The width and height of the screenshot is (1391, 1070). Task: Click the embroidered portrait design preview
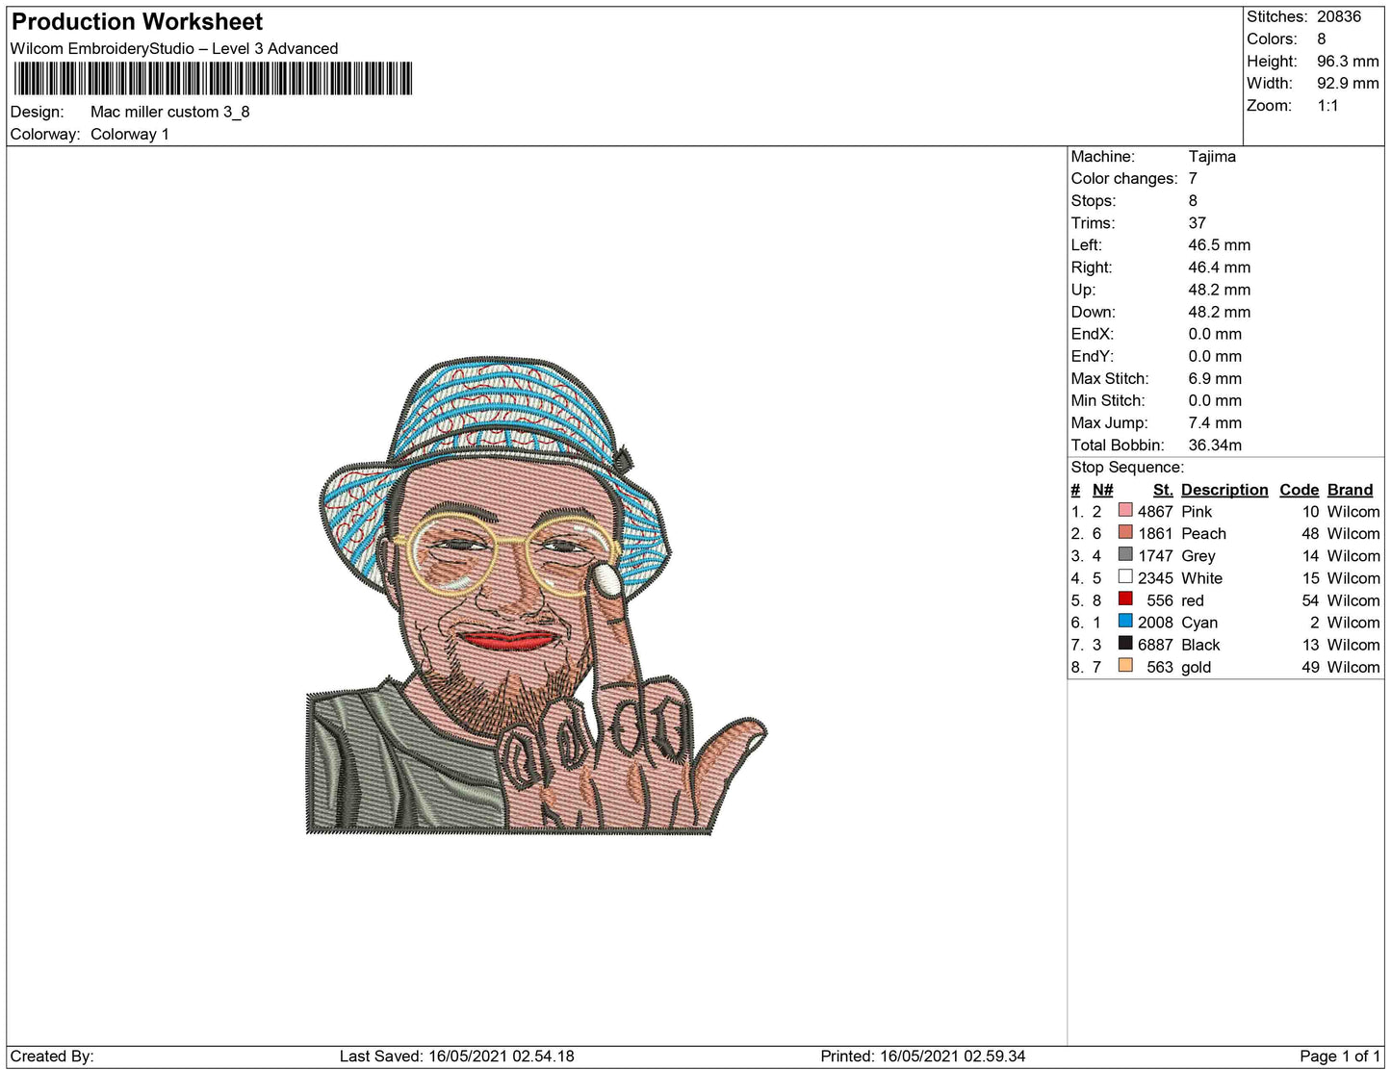click(536, 595)
